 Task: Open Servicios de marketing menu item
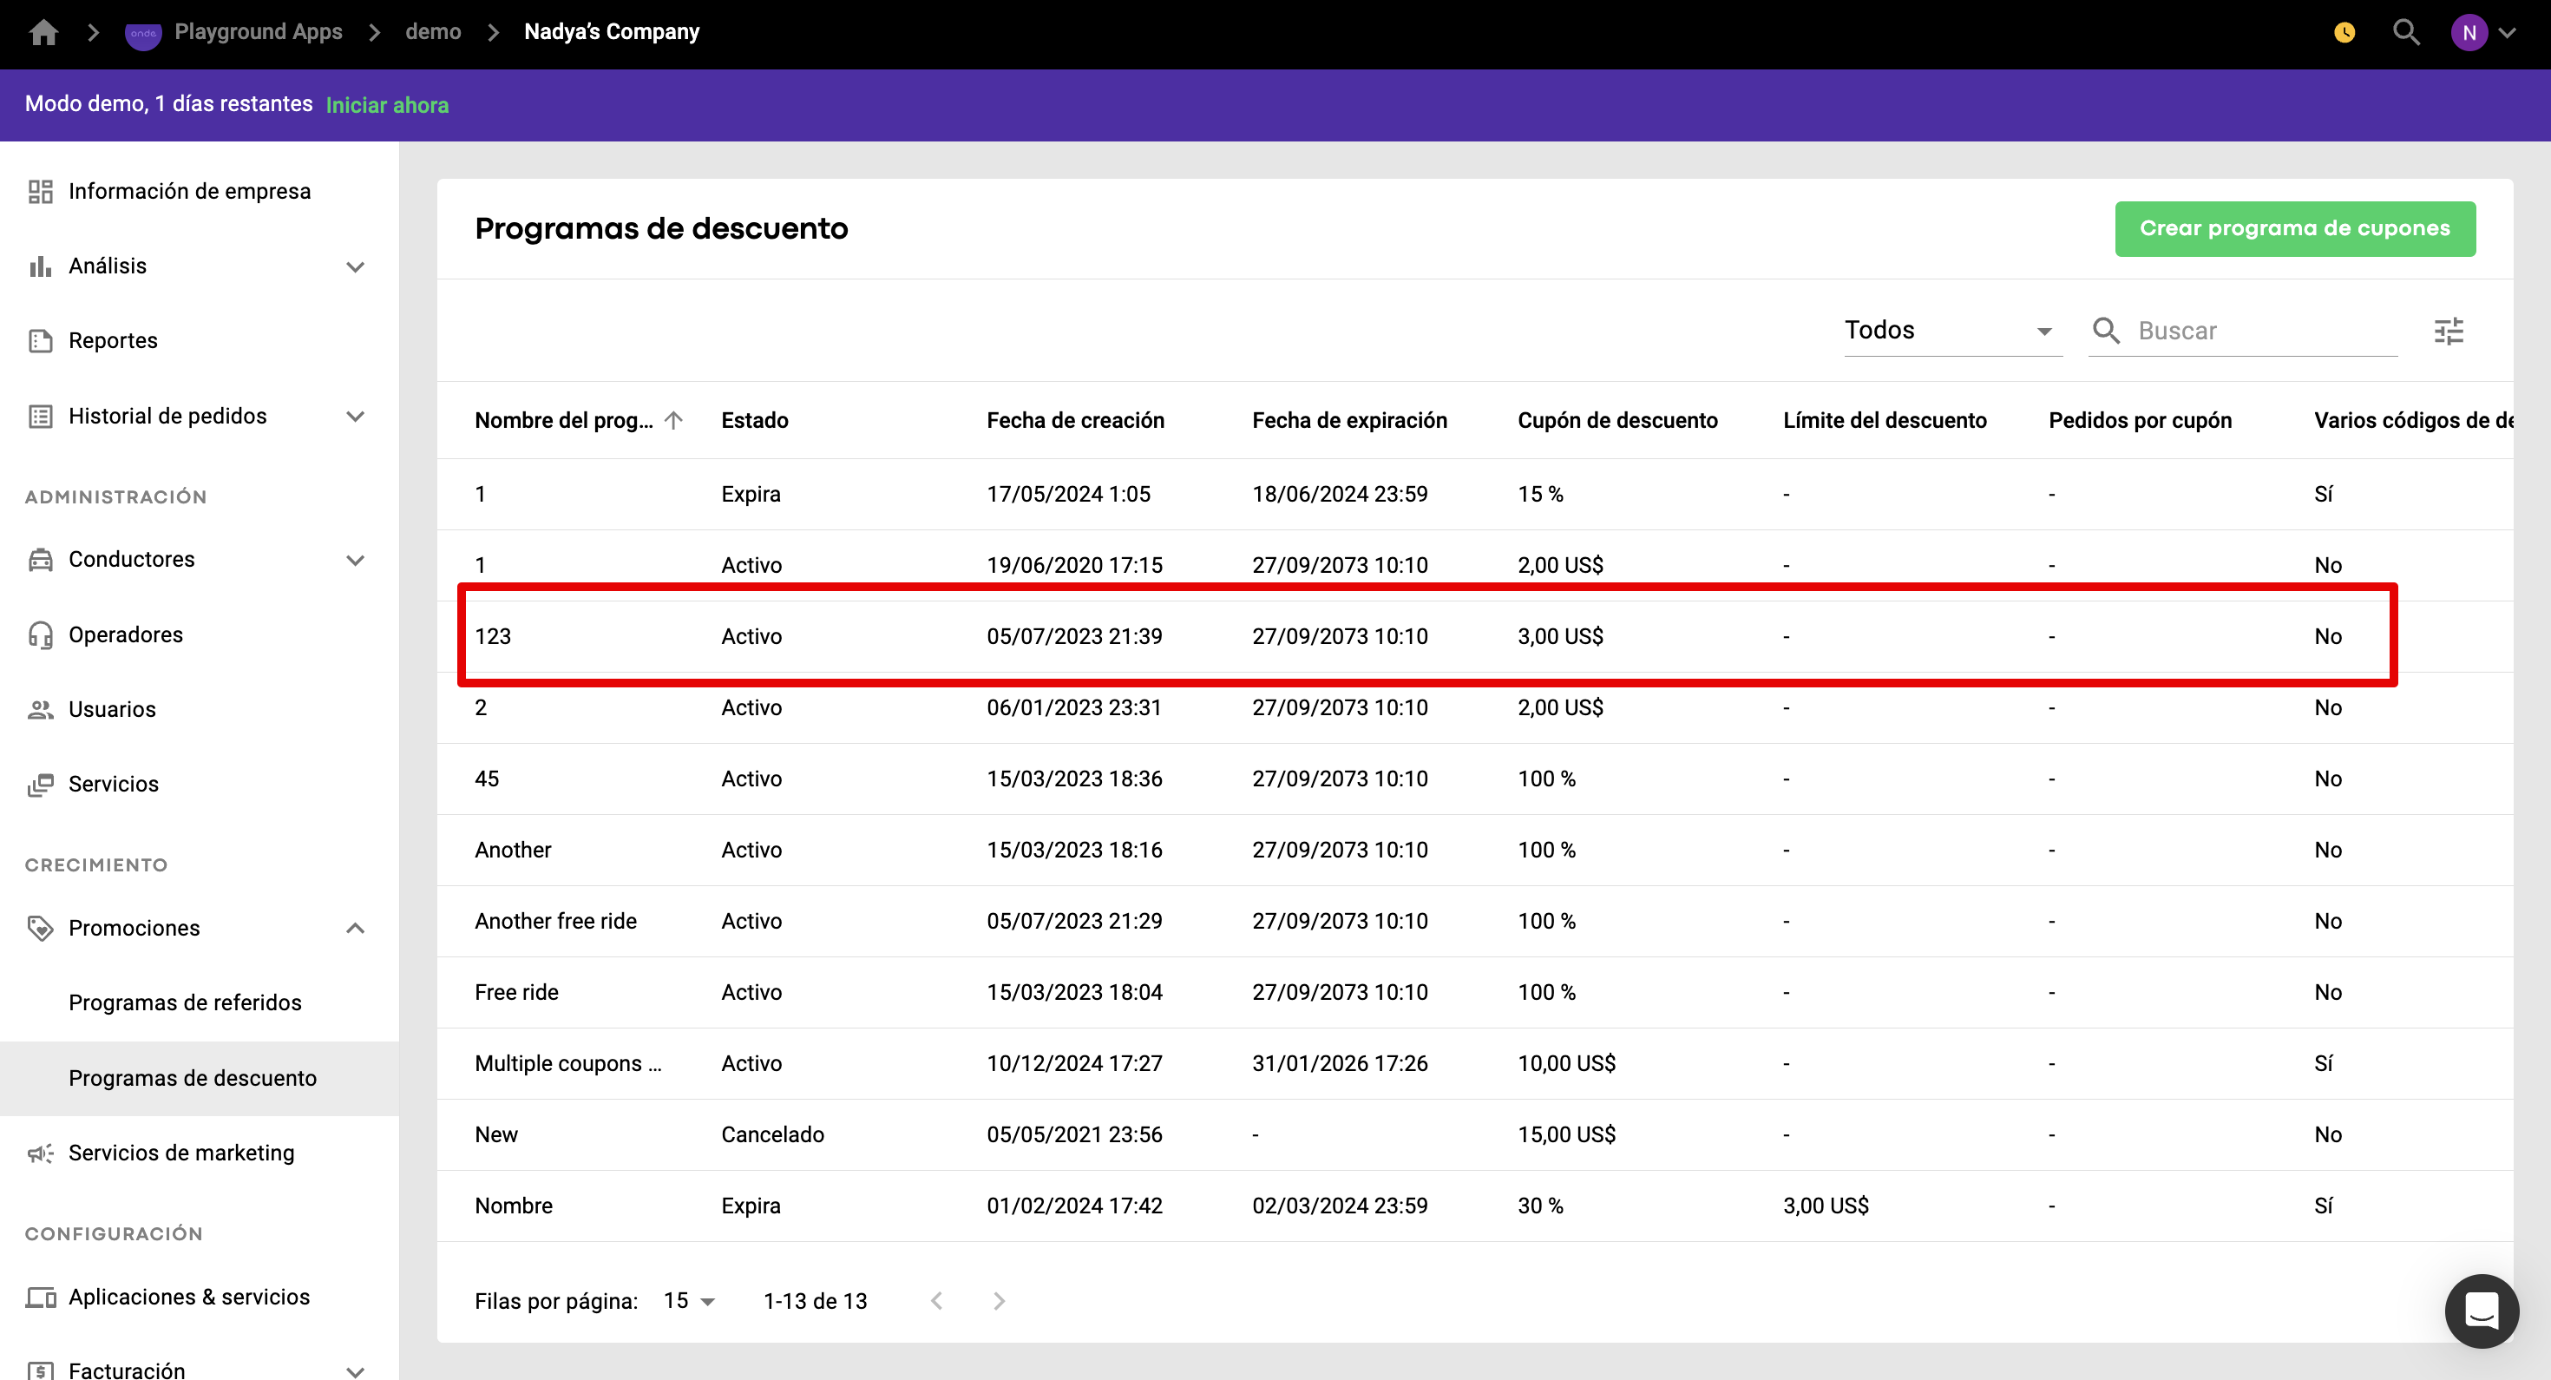(x=181, y=1152)
